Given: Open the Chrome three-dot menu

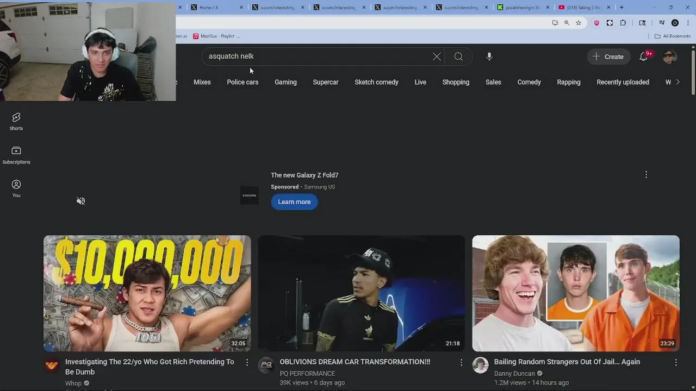Looking at the screenshot, I should click(x=688, y=23).
